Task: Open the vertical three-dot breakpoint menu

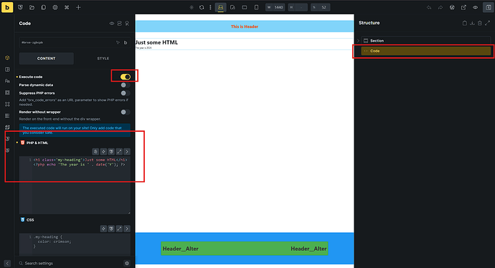Action: [x=210, y=7]
